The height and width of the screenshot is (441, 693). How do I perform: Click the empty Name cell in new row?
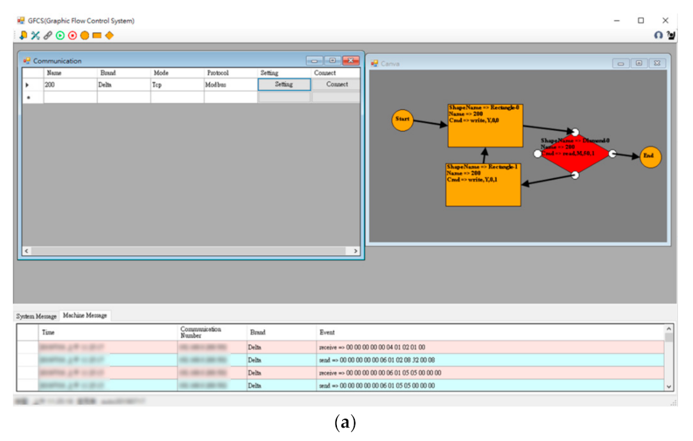pos(70,97)
